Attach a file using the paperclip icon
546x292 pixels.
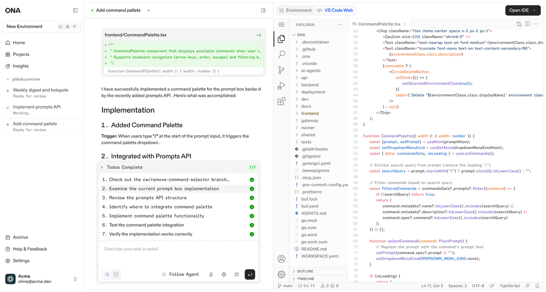211,274
